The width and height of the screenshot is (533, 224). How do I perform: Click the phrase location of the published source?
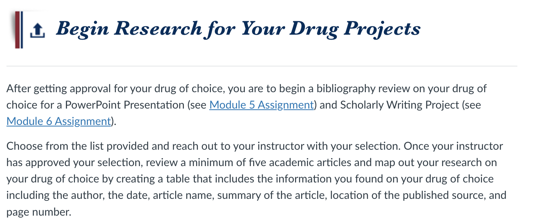(x=407, y=195)
